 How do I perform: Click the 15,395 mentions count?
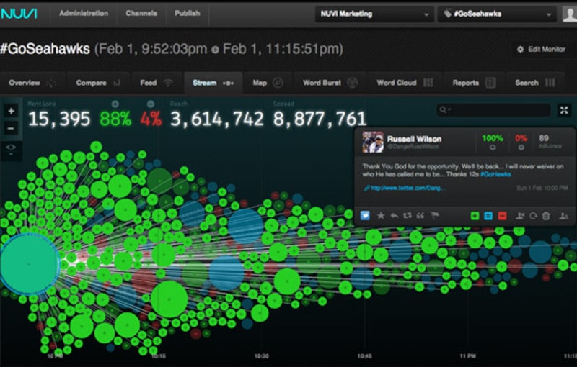pyautogui.click(x=59, y=119)
